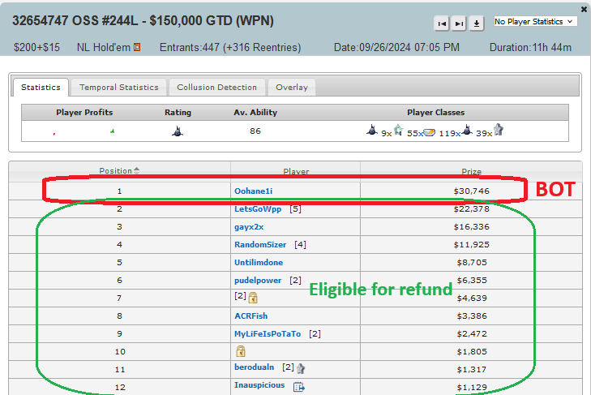Click the shark icon under Rating

[x=178, y=131]
